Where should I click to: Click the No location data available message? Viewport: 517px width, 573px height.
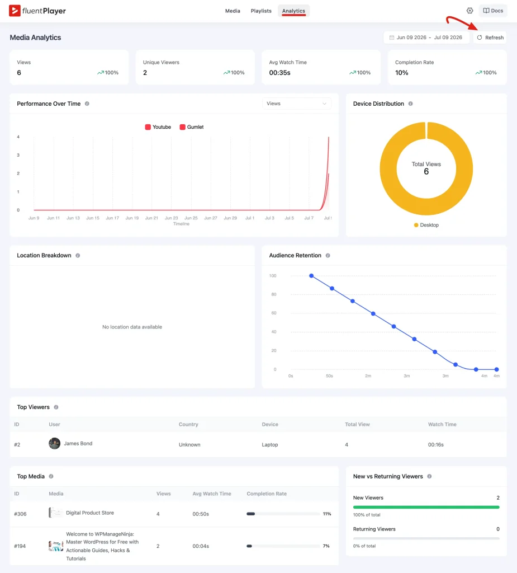(132, 327)
